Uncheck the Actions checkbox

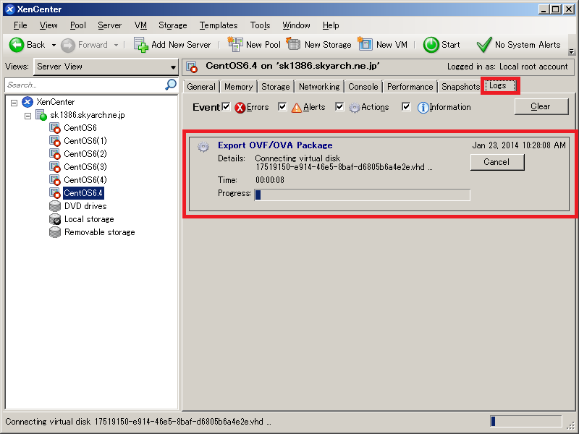point(339,106)
